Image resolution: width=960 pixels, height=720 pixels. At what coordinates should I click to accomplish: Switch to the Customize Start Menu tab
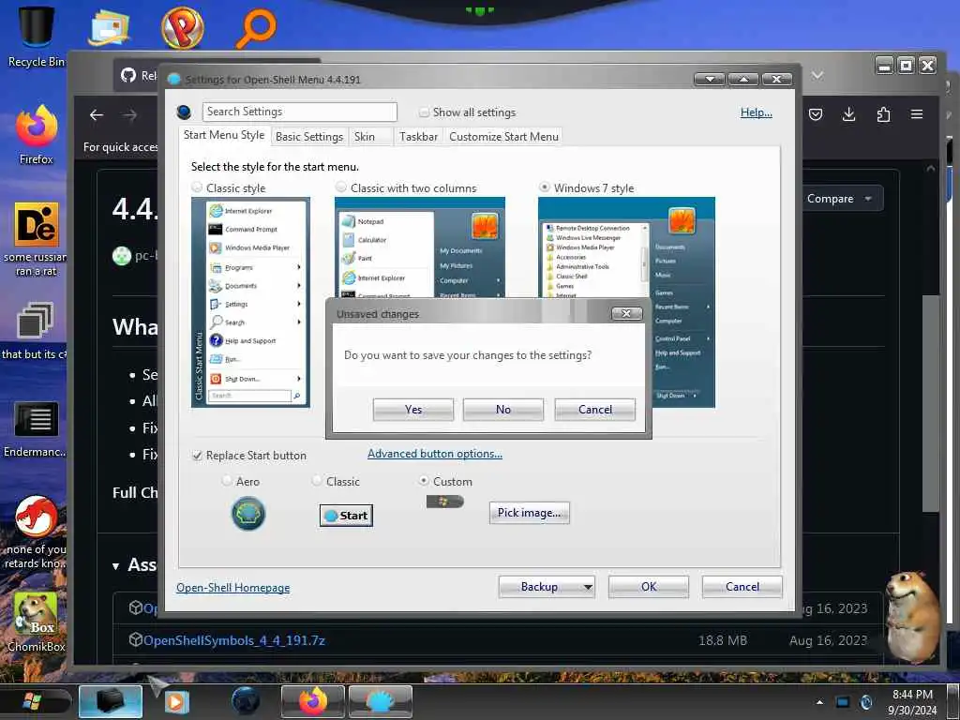tap(503, 137)
